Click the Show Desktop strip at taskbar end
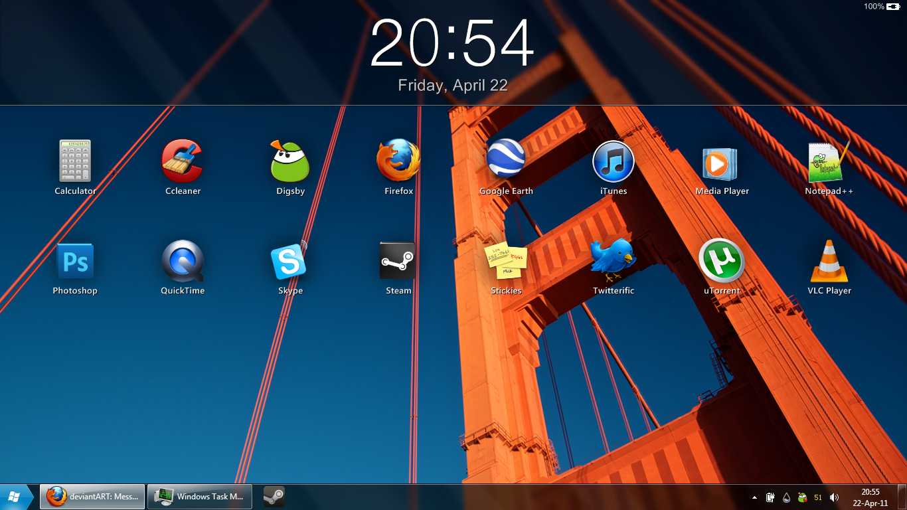The image size is (907, 510). point(902,497)
